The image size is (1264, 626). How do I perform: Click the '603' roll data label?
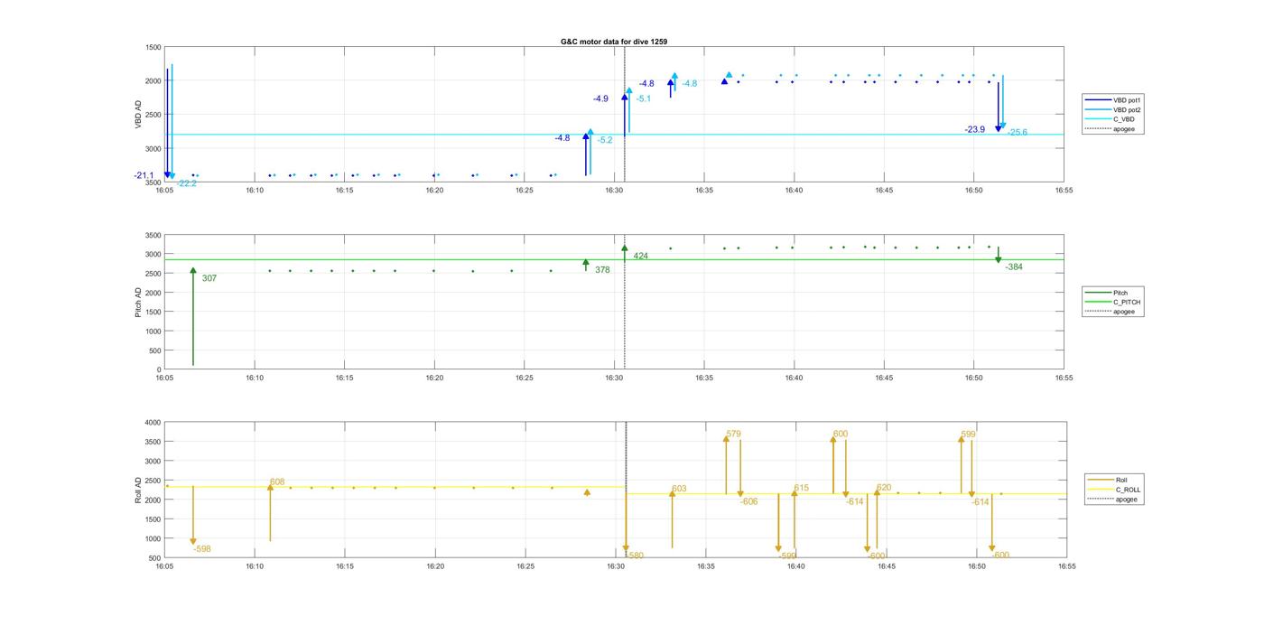[x=679, y=489]
